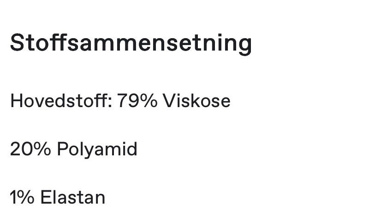Click the 20% value
This screenshot has height=222, width=375.
(x=30, y=149)
